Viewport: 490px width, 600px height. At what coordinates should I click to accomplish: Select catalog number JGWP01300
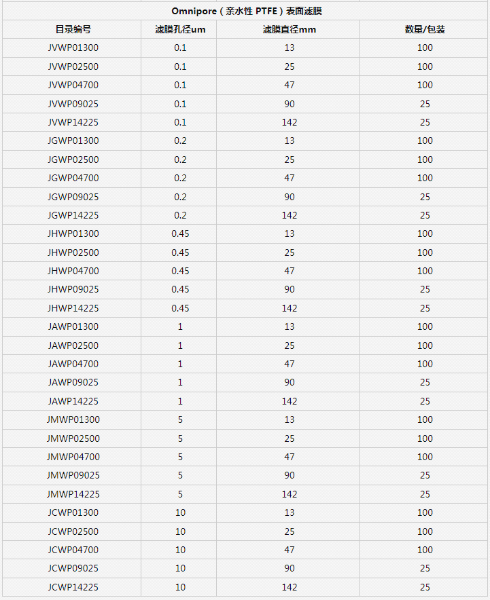pos(73,140)
